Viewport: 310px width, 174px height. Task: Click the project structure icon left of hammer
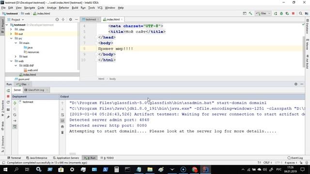tap(245, 14)
